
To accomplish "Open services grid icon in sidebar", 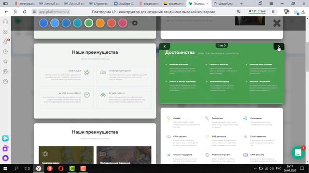I will [x=5, y=32].
